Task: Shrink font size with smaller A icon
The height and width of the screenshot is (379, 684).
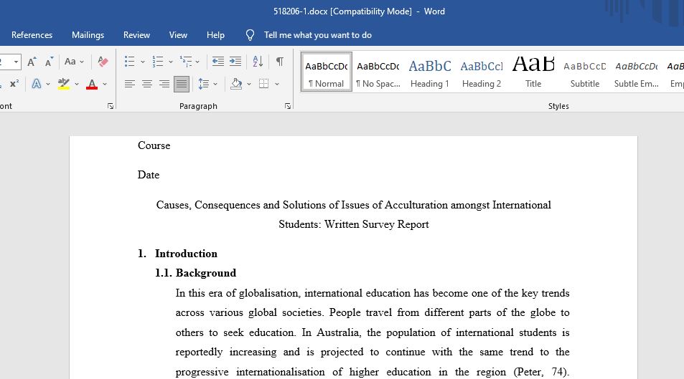Action: pos(49,62)
